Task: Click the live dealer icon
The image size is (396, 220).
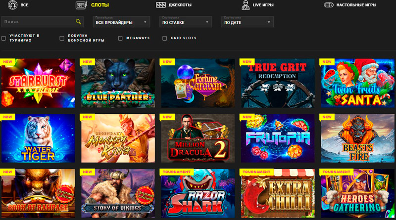Action: [245, 5]
